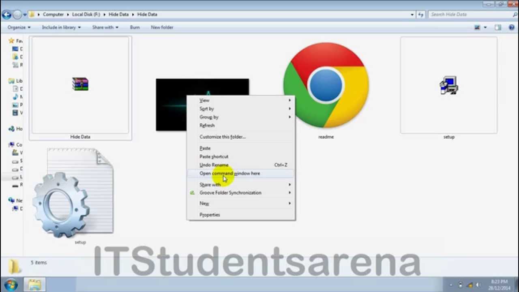Screen dimensions: 519x292
Task: Select Open command window here
Action: 241,174
